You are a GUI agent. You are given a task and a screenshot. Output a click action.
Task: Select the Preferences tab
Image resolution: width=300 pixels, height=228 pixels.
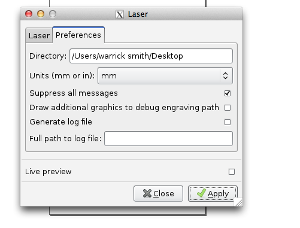point(78,35)
